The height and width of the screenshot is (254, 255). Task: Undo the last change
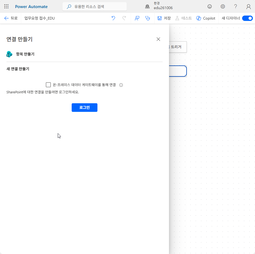point(113,18)
